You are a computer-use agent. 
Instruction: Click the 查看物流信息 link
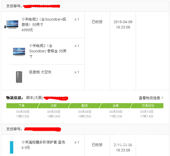[150, 98]
